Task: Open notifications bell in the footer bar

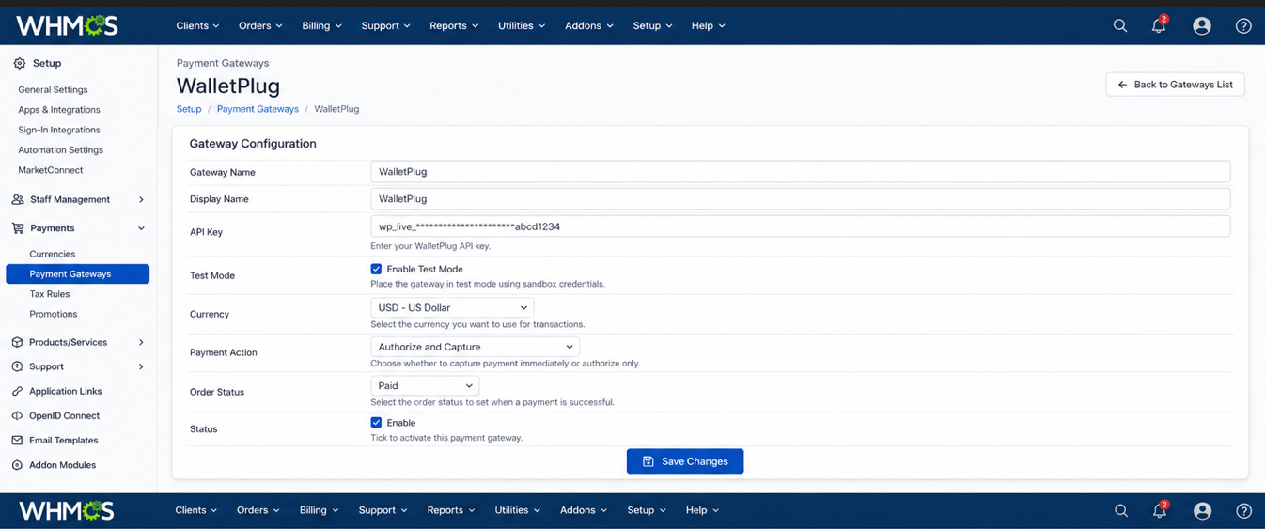Action: point(1160,510)
